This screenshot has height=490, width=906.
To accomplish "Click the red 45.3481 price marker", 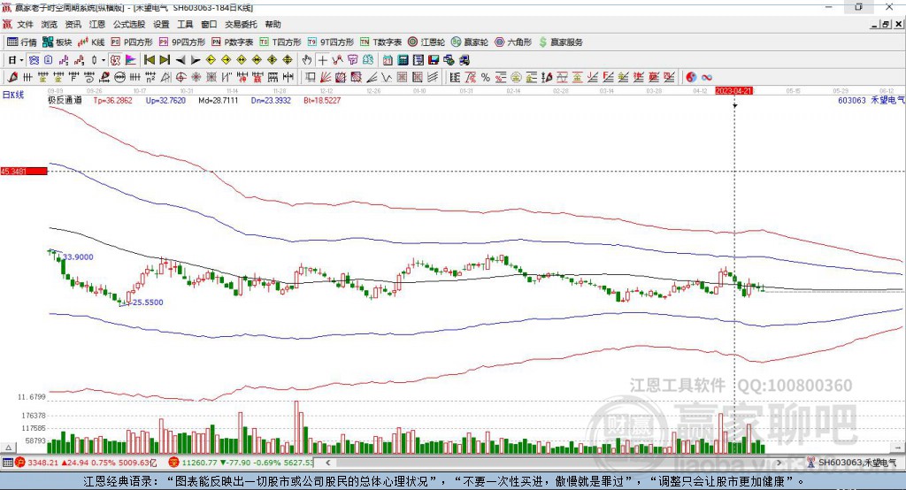I will pyautogui.click(x=24, y=171).
